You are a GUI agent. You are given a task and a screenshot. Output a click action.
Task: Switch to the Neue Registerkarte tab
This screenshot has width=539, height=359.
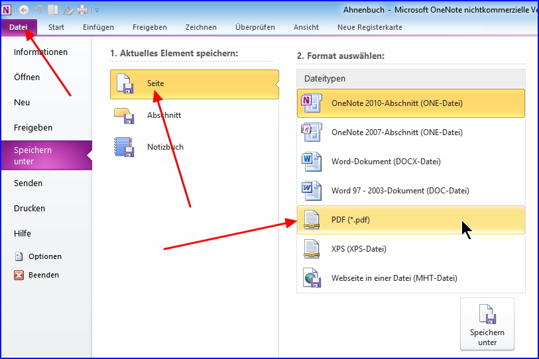pyautogui.click(x=370, y=27)
